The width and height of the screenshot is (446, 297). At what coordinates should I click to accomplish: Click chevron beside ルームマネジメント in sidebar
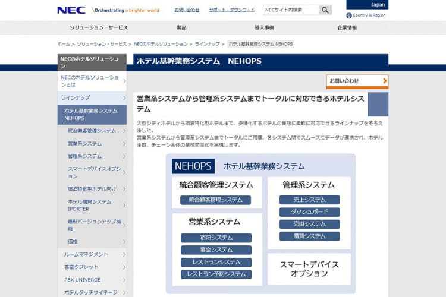coord(124,254)
